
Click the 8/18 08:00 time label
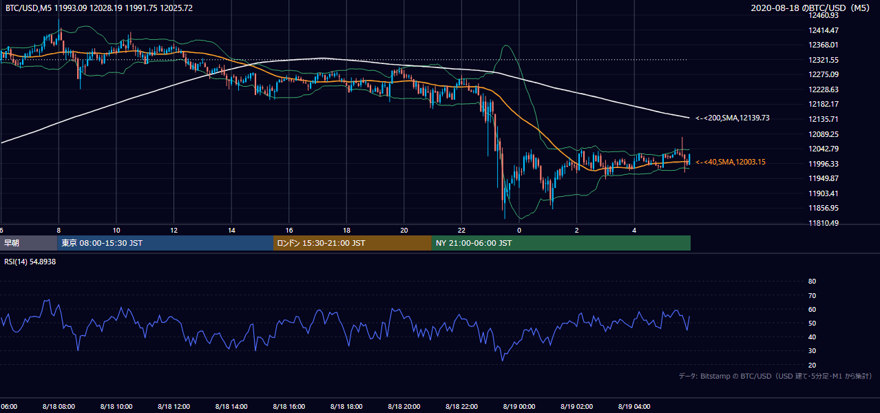59,407
